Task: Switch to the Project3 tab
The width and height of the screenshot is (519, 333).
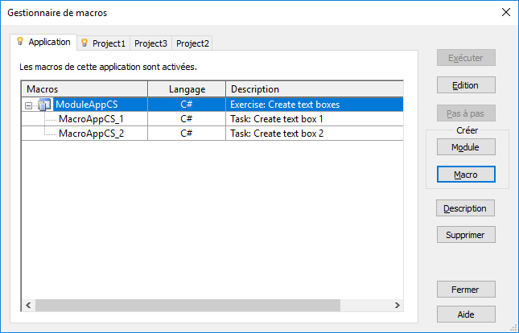Action: point(150,43)
